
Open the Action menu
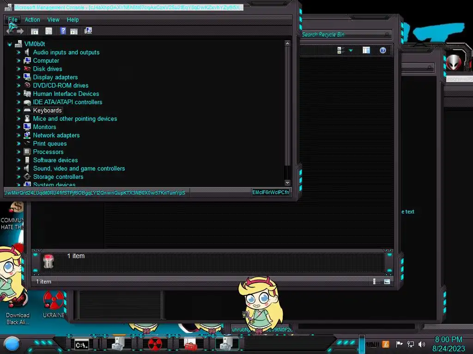point(32,19)
